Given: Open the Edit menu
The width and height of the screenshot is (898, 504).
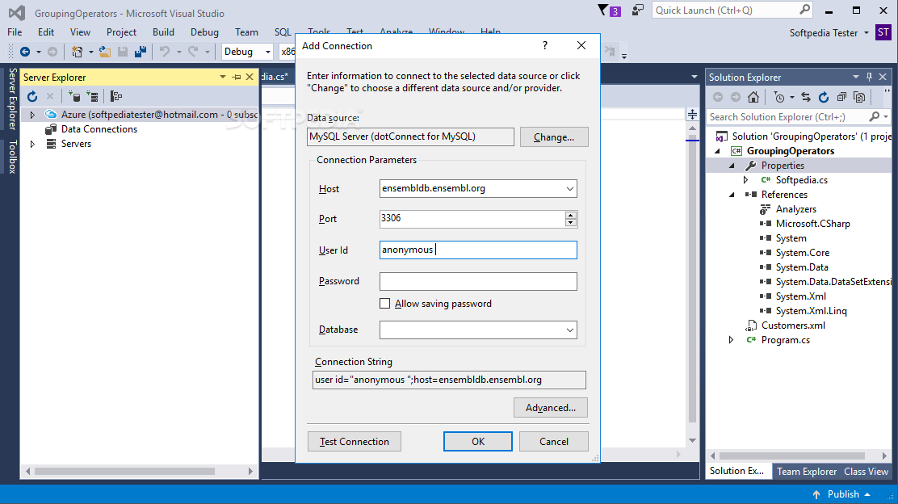Looking at the screenshot, I should (x=46, y=32).
